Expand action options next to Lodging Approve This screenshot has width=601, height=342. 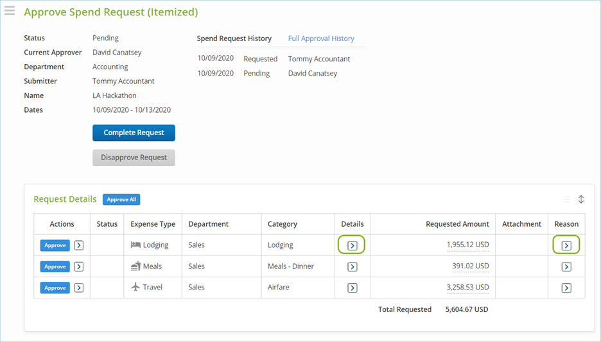click(78, 245)
